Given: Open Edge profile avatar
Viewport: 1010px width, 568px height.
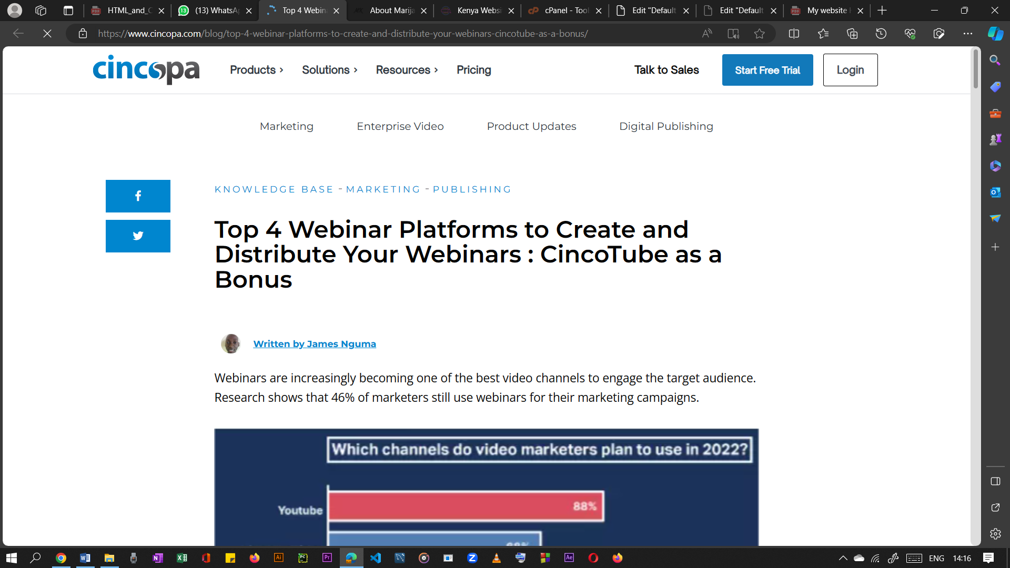Looking at the screenshot, I should coord(15,10).
